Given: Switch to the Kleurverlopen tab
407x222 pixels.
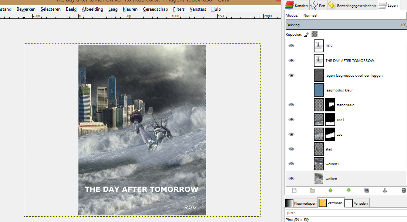Looking at the screenshot, I should pos(301,203).
